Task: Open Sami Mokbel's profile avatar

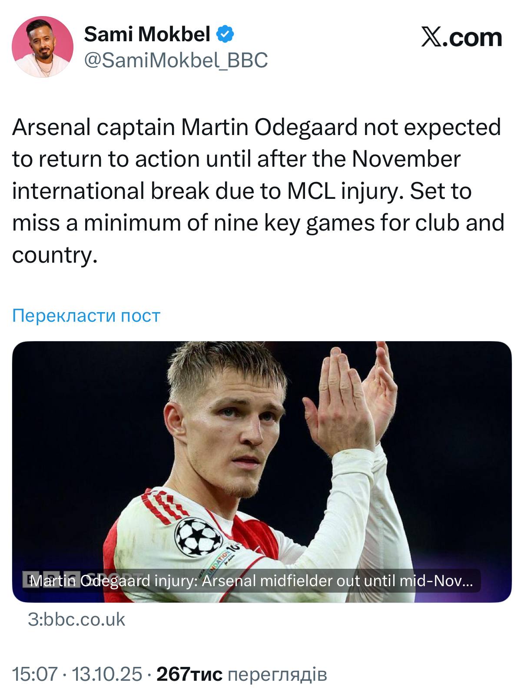Action: coord(43,46)
